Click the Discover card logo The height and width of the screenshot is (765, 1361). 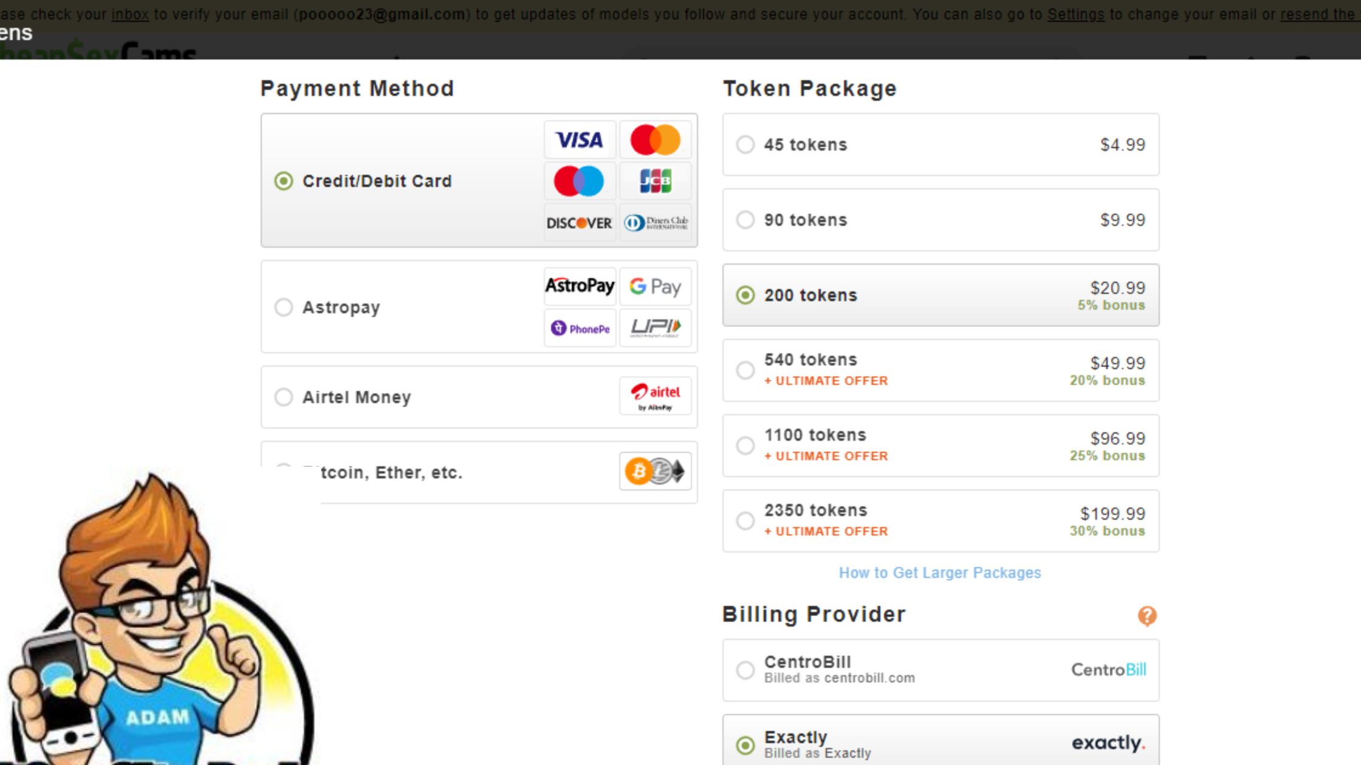click(580, 223)
